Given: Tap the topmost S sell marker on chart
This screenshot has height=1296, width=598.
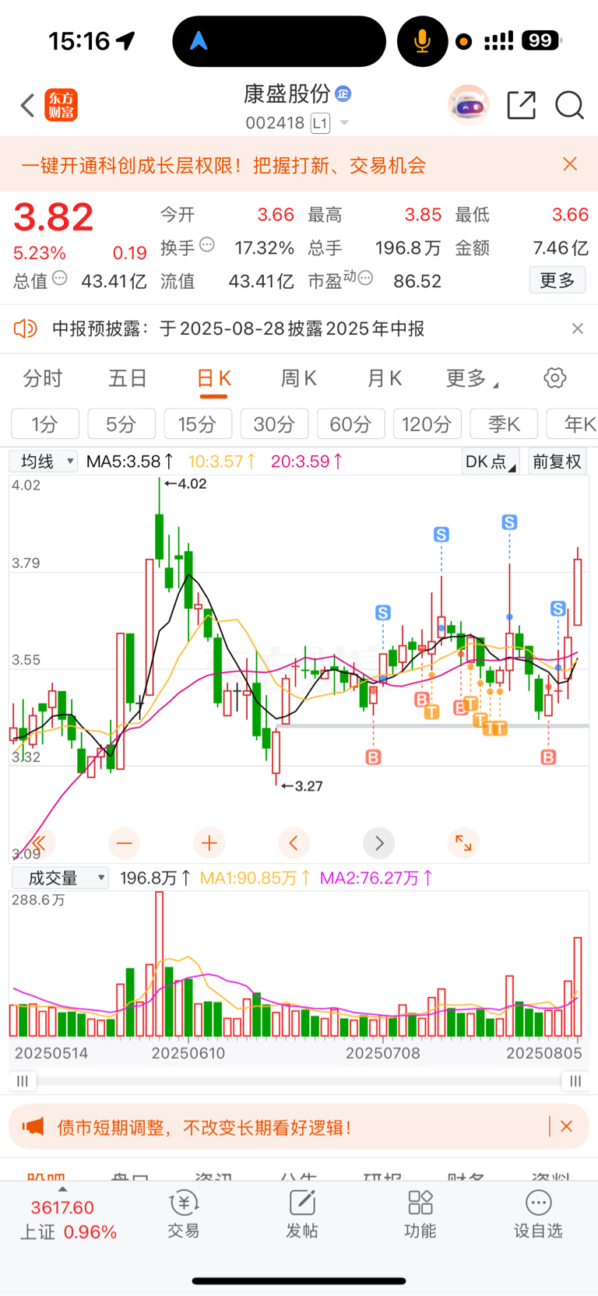Looking at the screenshot, I should tap(509, 522).
